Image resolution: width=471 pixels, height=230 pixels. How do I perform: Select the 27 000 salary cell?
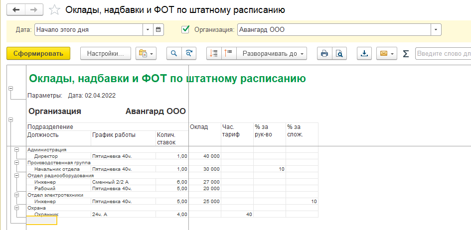(205, 182)
